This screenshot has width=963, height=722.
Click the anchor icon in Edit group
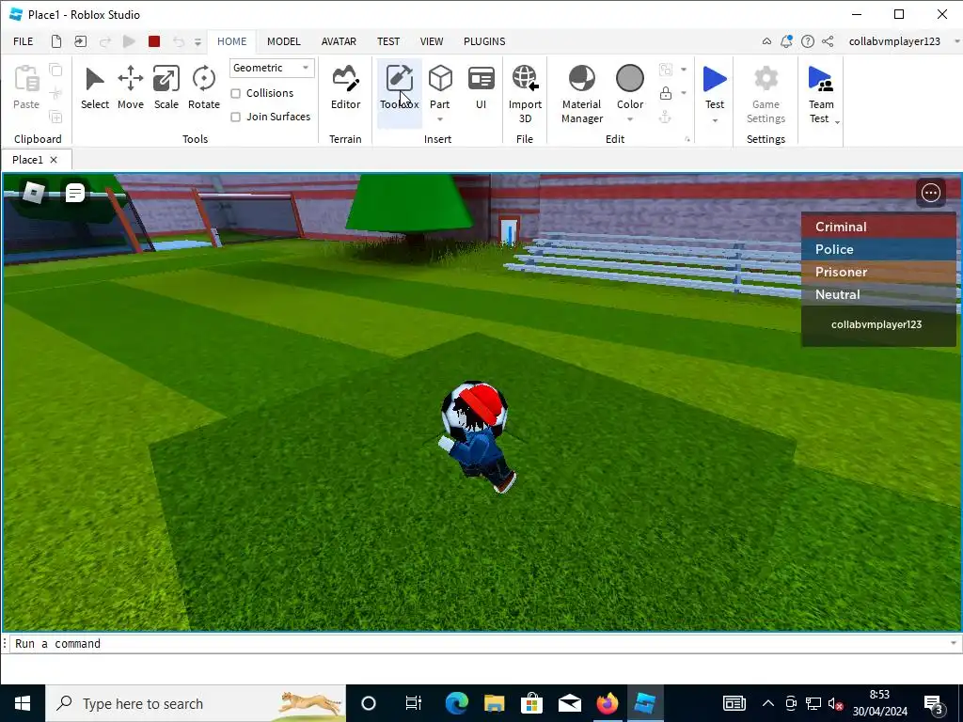[665, 117]
